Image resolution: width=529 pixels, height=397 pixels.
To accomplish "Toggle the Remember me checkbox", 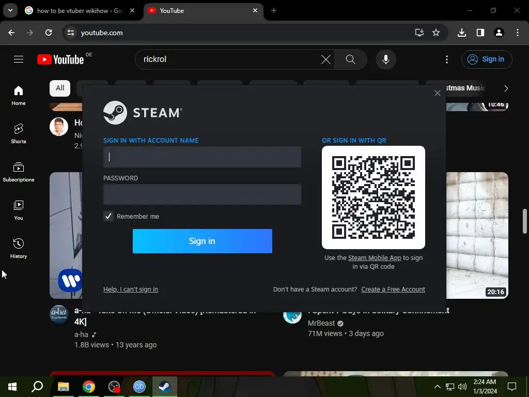I will (x=108, y=216).
